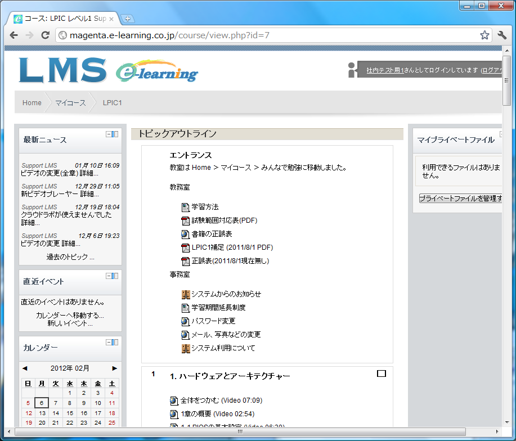The width and height of the screenshot is (516, 441).
Task: Click the horizontal scrollbar right arrow
Action: [497, 431]
